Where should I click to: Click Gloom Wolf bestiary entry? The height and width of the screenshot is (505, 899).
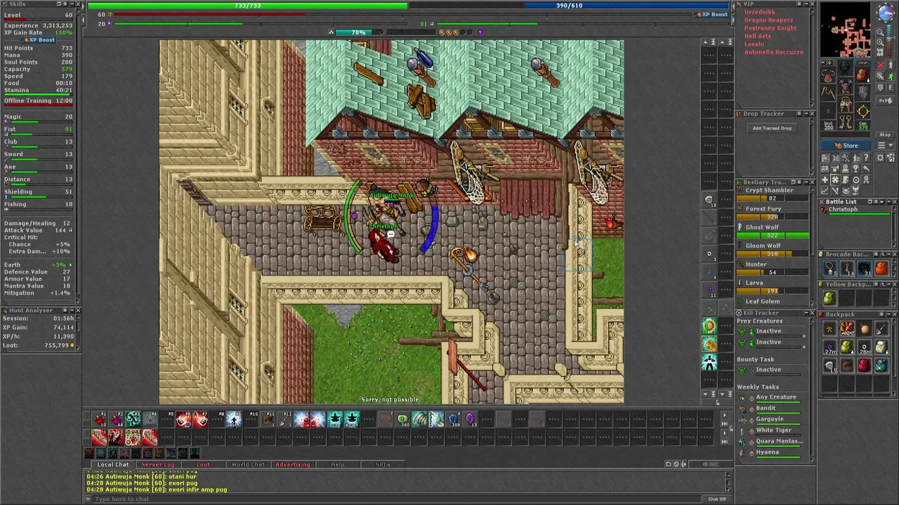tap(773, 249)
